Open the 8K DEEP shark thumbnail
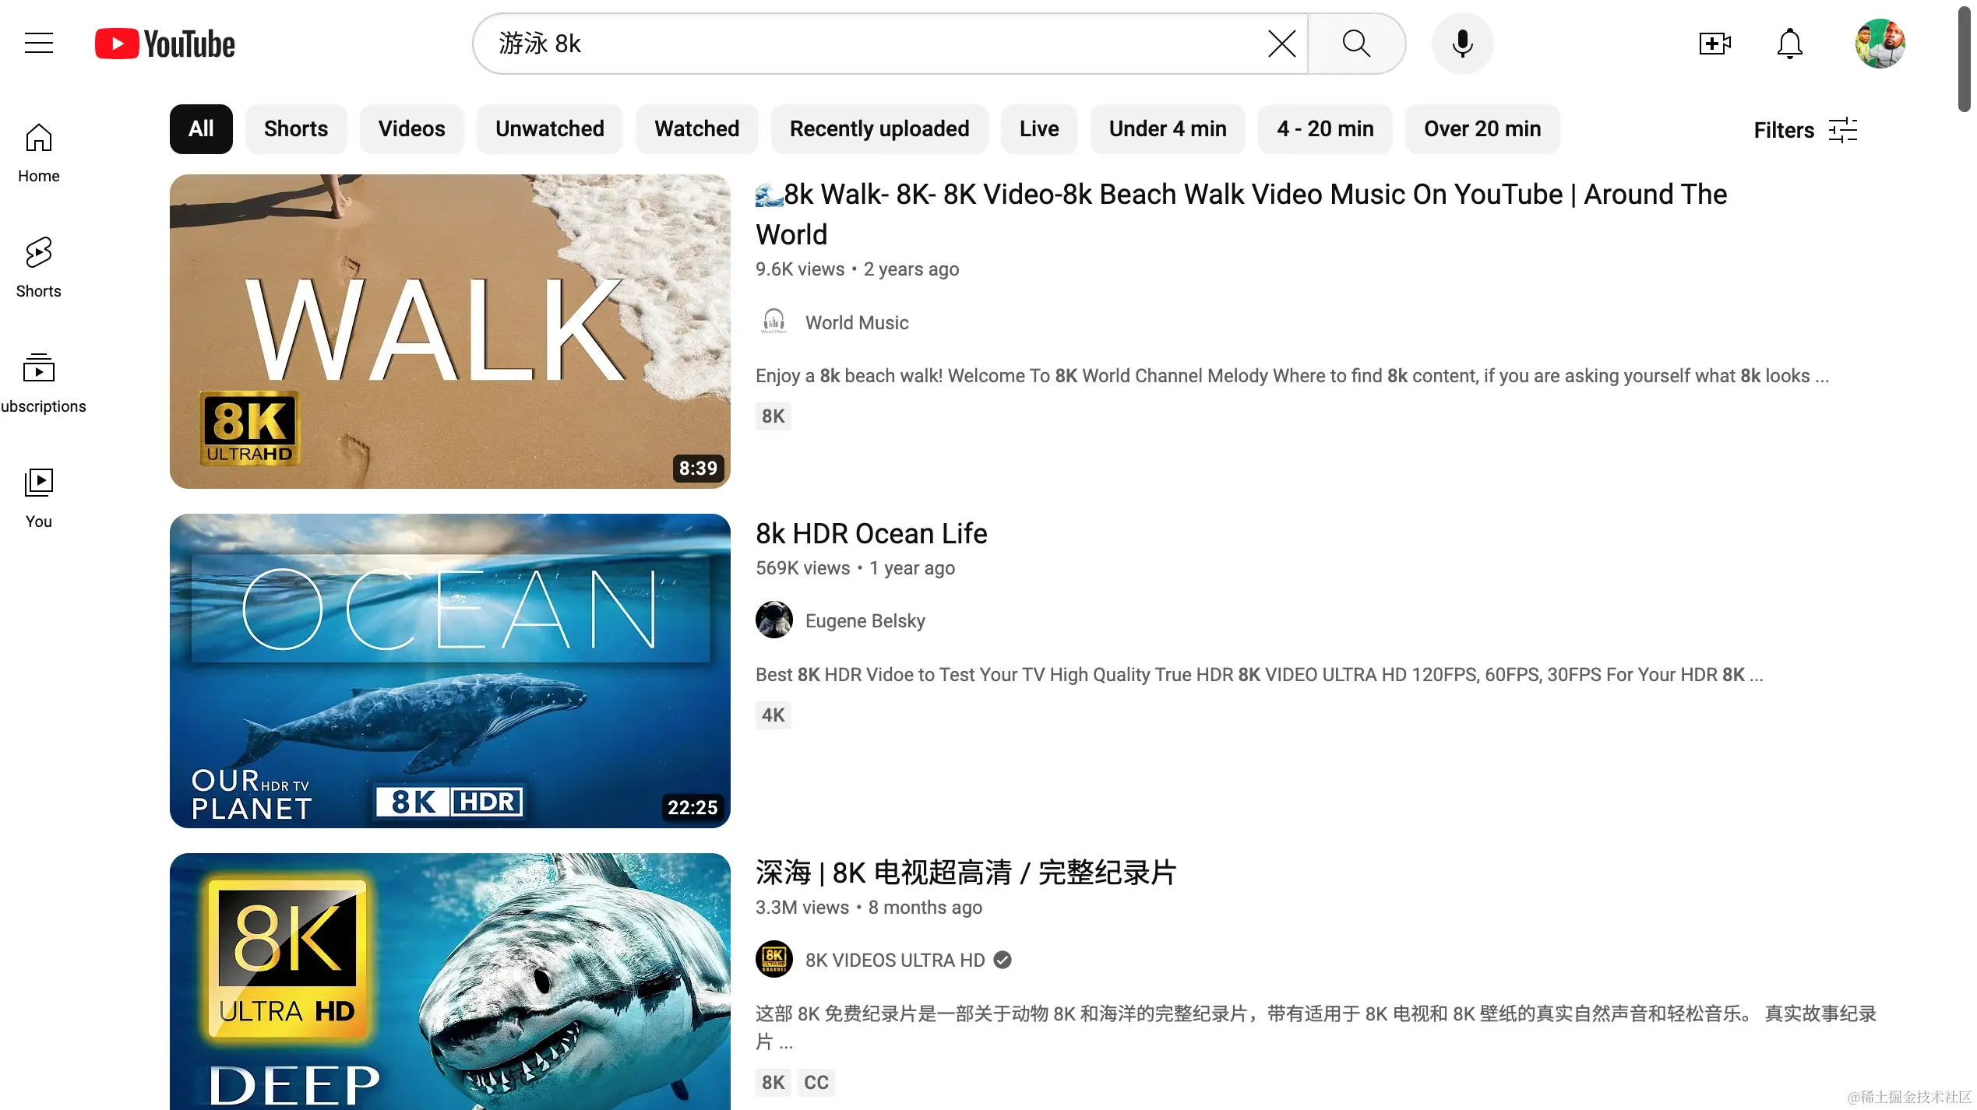The width and height of the screenshot is (1977, 1110). [450, 982]
